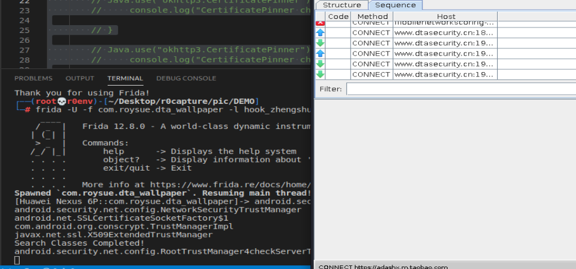Viewport: 576px width, 269px height.
Task: Click the blank status icon column header
Action: coord(320,17)
